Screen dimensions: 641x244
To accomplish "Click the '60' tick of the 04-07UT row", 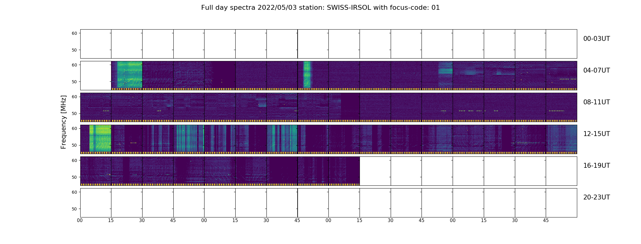I will (x=74, y=65).
